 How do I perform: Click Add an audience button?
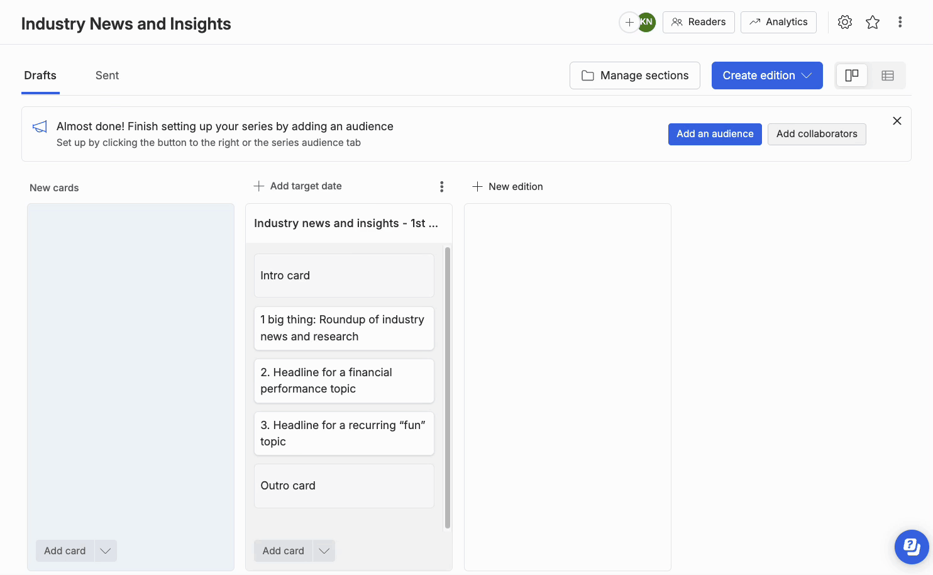coord(715,134)
